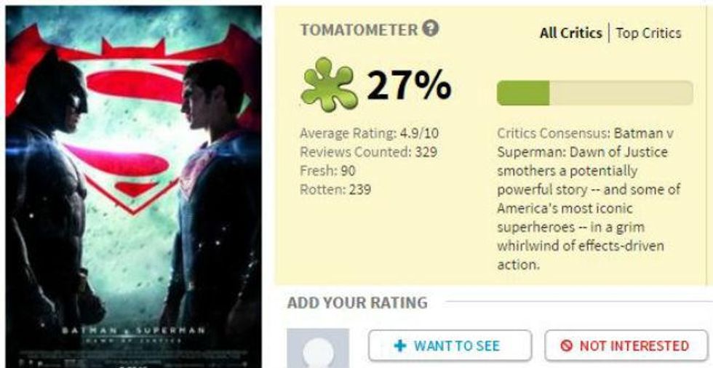Viewport: 713px width, 368px height.
Task: Select the Want to See text label
Action: pos(457,345)
